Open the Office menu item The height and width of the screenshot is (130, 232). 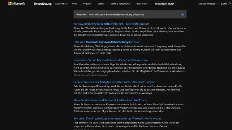[x=75, y=4]
